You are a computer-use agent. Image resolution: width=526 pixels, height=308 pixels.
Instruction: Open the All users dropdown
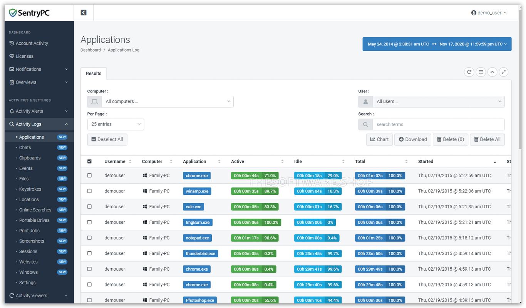point(439,101)
